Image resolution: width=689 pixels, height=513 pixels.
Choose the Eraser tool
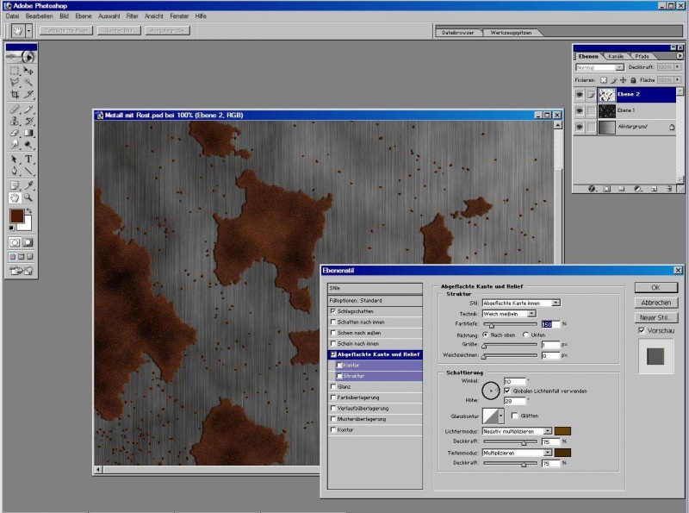click(15, 134)
